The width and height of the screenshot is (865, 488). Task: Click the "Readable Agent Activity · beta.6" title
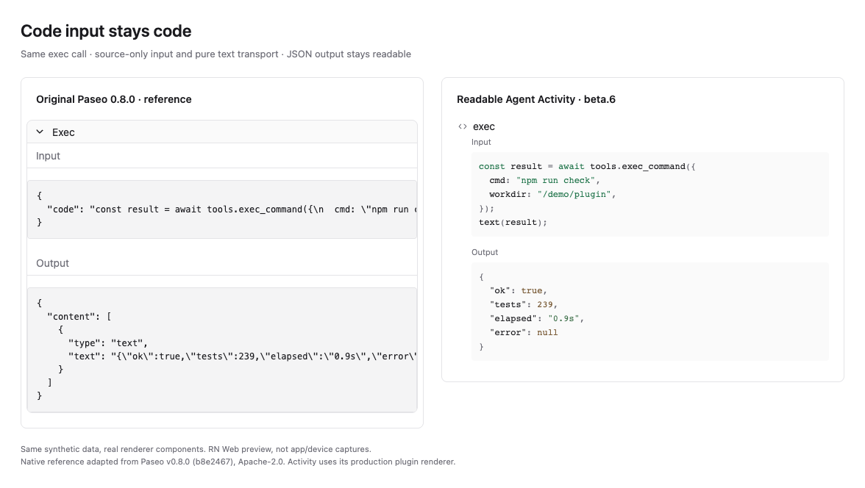(535, 99)
